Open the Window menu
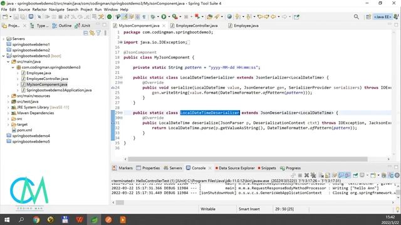Image resolution: width=401 pixels, height=225 pixels. coord(111,9)
